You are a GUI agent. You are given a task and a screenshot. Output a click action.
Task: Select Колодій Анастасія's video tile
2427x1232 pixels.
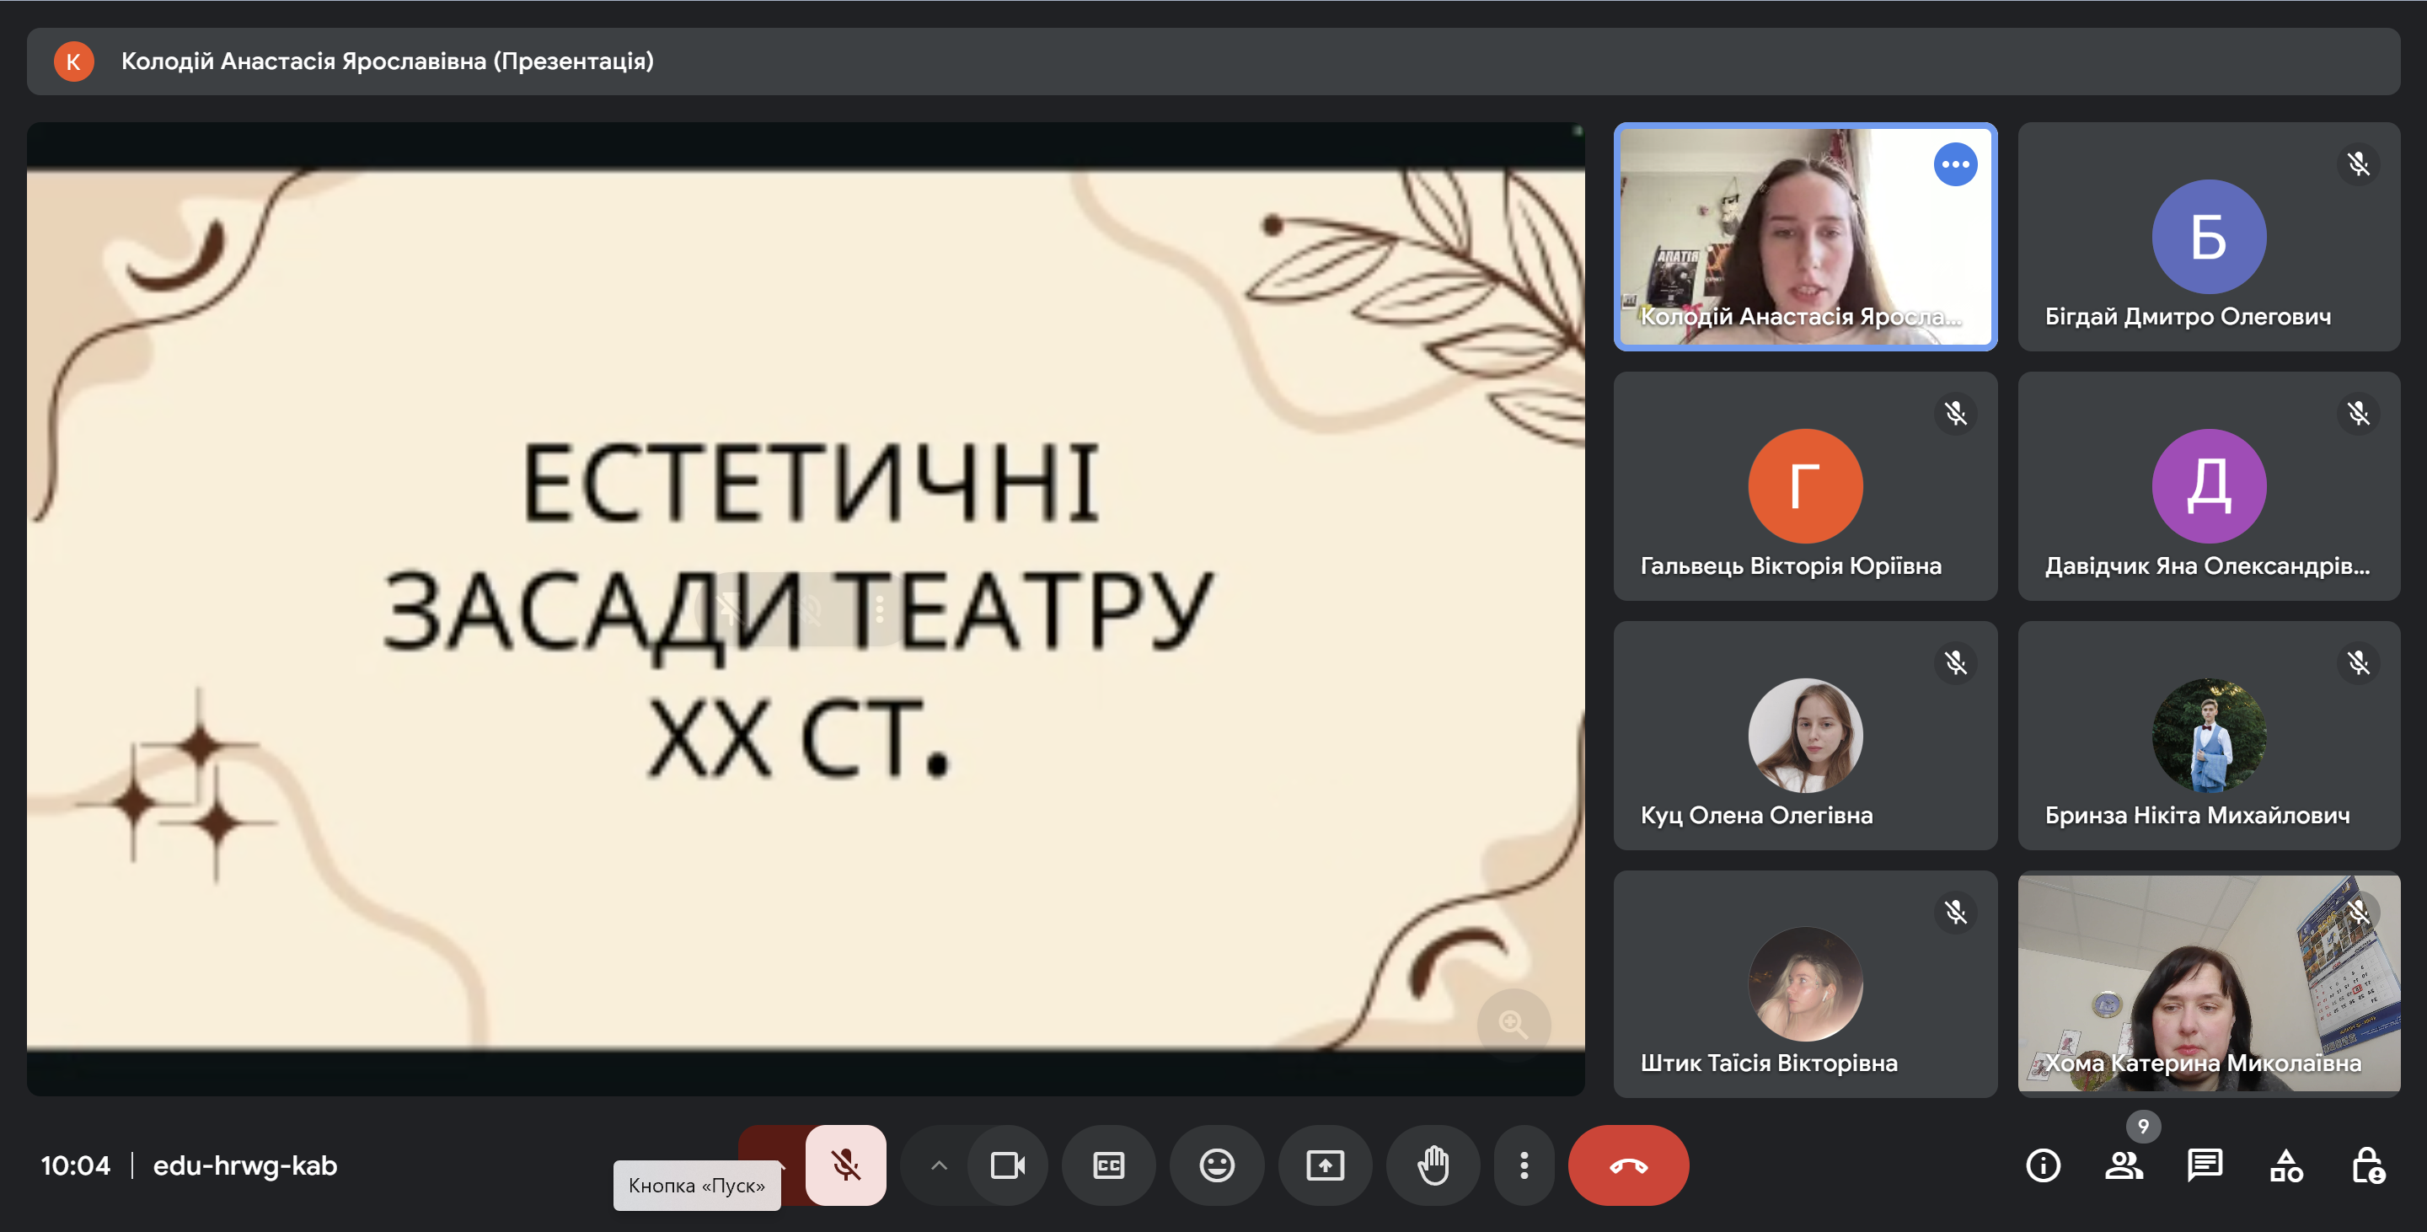pos(1805,237)
